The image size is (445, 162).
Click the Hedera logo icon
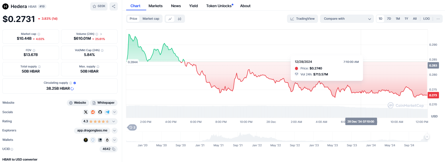[5, 6]
